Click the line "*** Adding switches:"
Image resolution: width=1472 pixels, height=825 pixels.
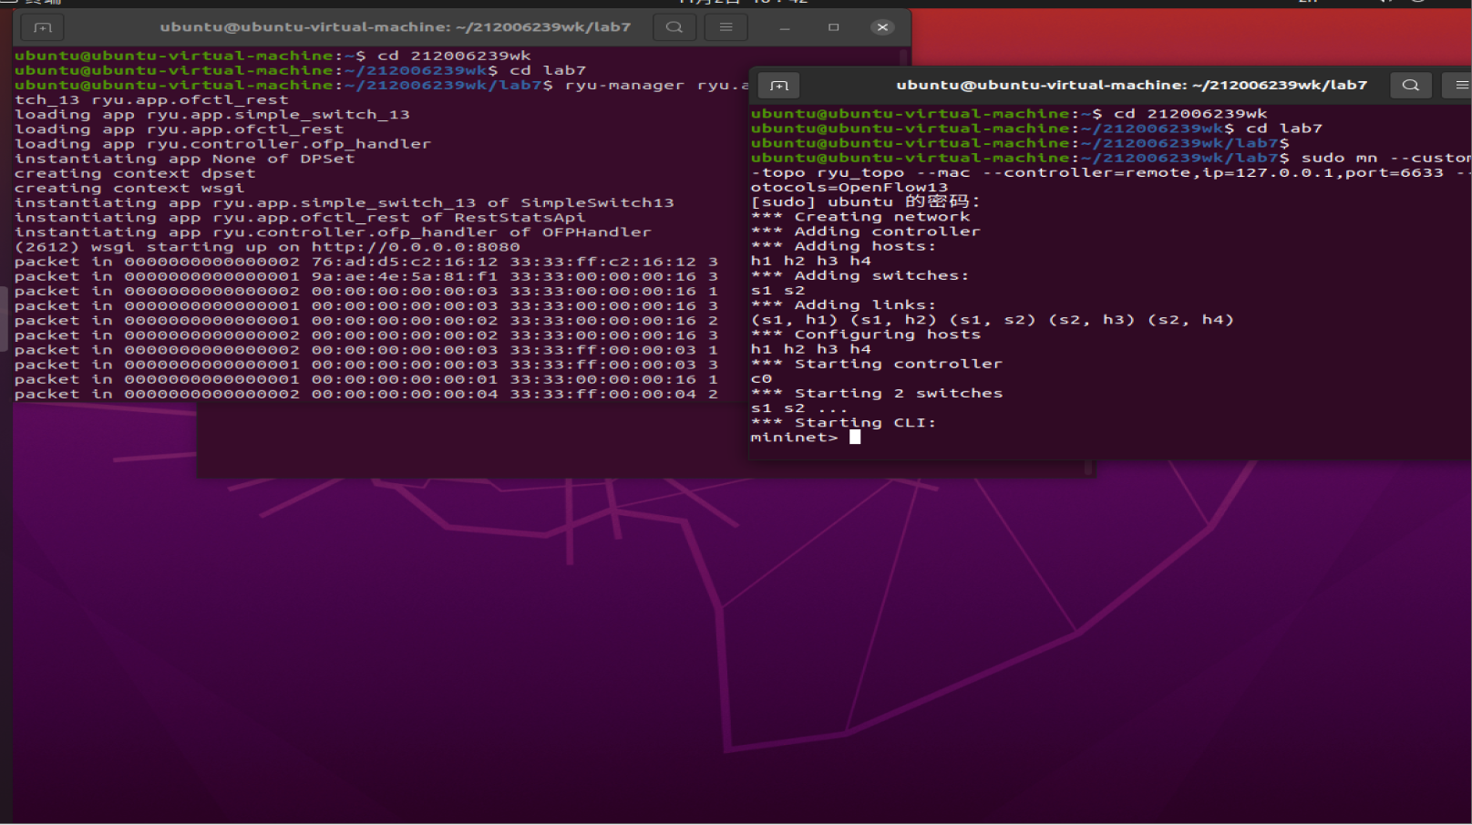[x=860, y=275]
